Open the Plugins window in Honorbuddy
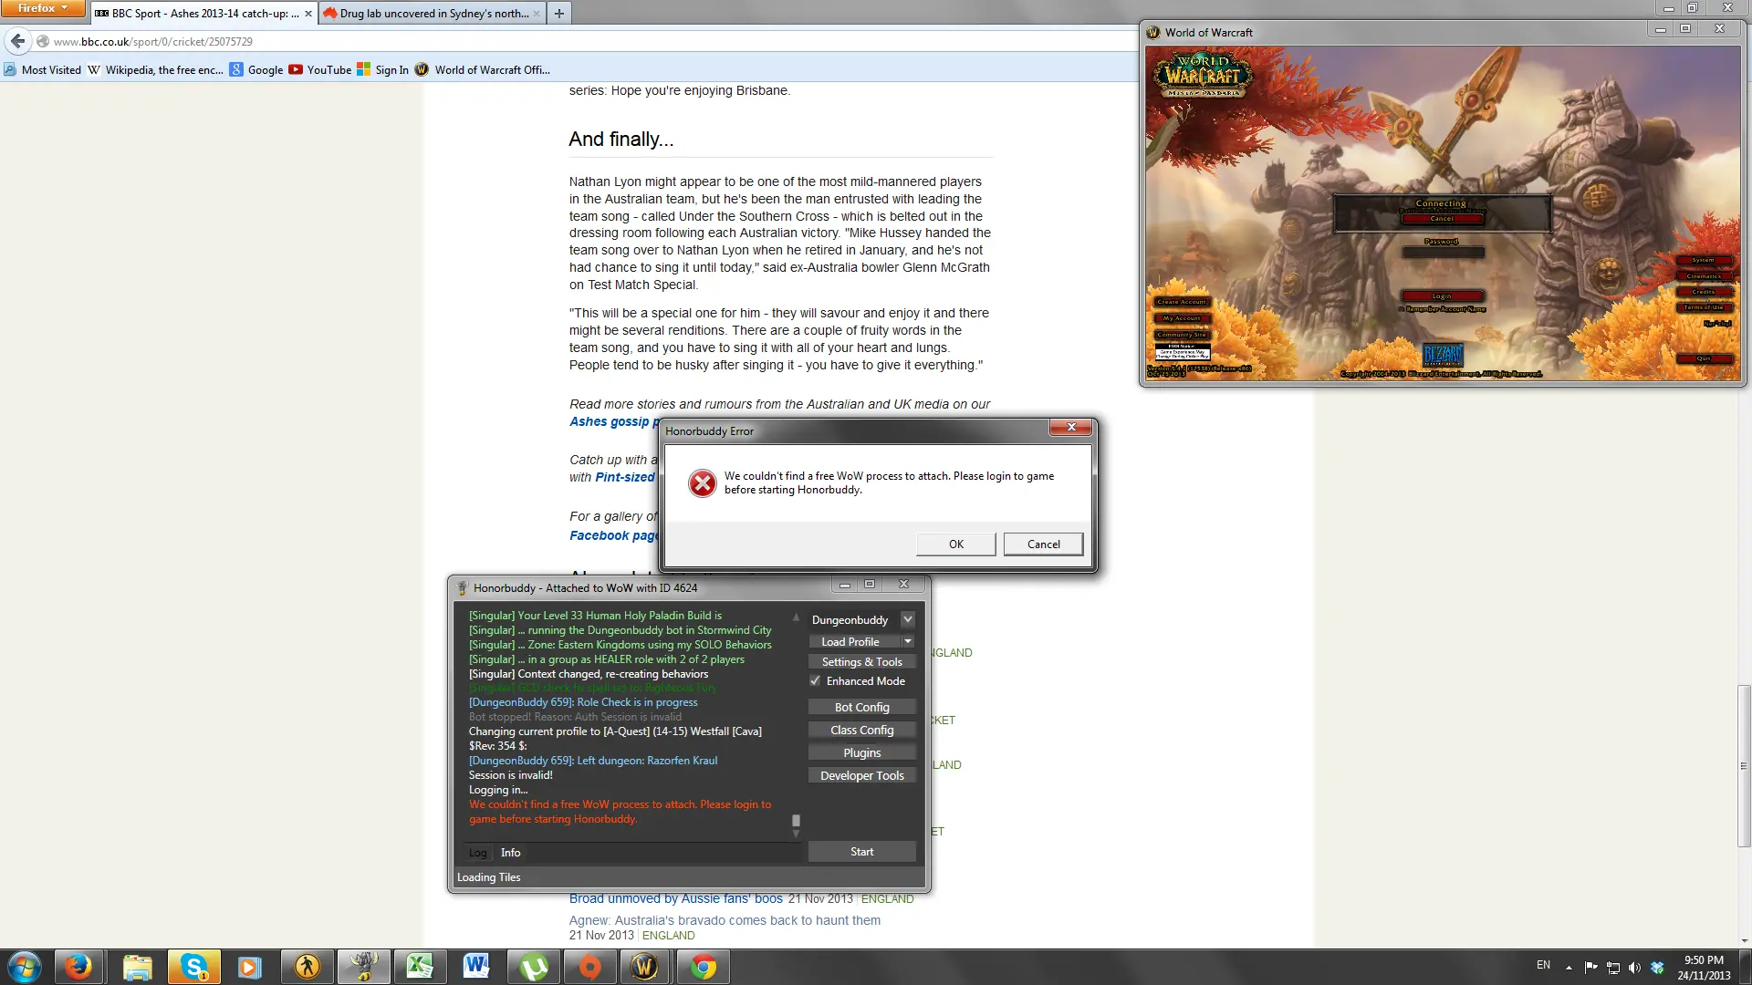 point(861,752)
